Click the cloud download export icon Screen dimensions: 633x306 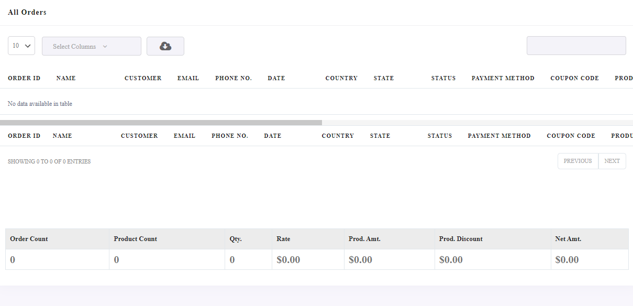tap(165, 46)
